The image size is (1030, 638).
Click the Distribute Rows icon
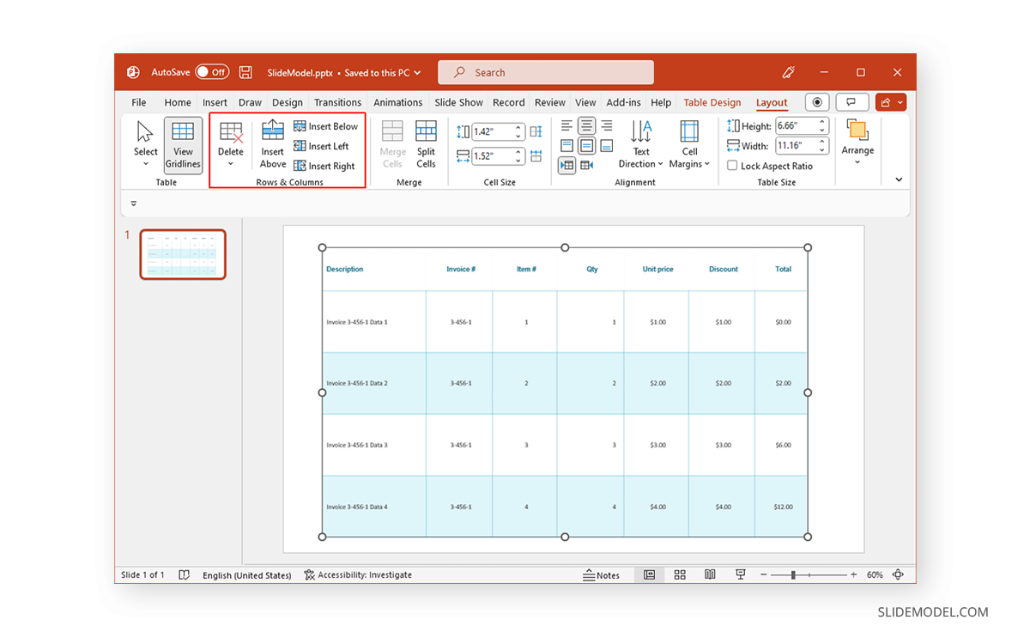(536, 131)
